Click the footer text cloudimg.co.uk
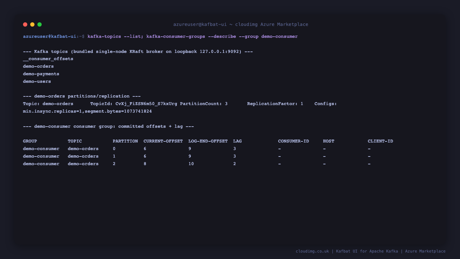 [312, 251]
